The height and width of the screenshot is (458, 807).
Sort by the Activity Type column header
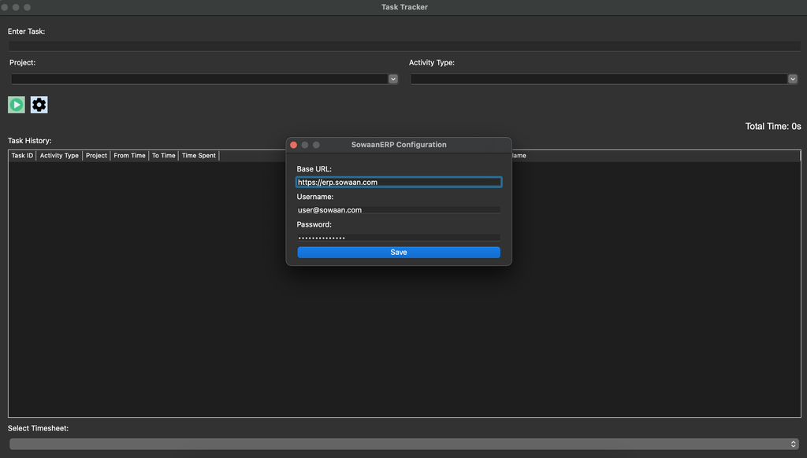click(58, 155)
